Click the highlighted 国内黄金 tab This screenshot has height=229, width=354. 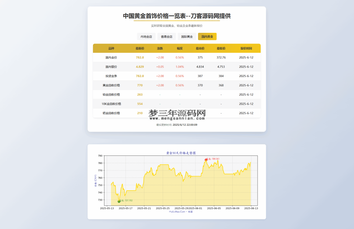click(x=207, y=36)
